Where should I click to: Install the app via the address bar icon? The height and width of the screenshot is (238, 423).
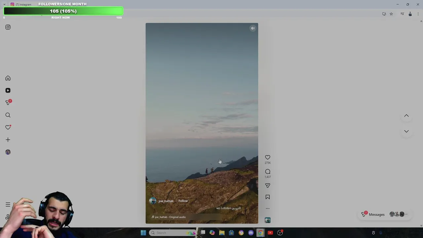tap(384, 14)
